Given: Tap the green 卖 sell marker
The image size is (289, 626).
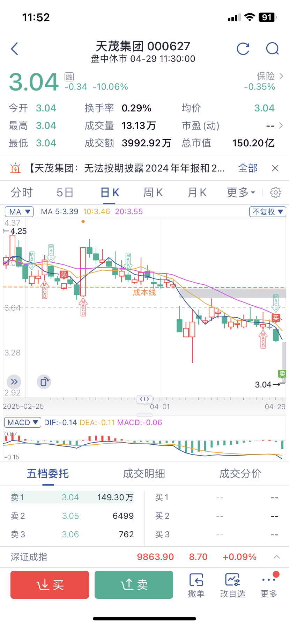Looking at the screenshot, I should (282, 373).
